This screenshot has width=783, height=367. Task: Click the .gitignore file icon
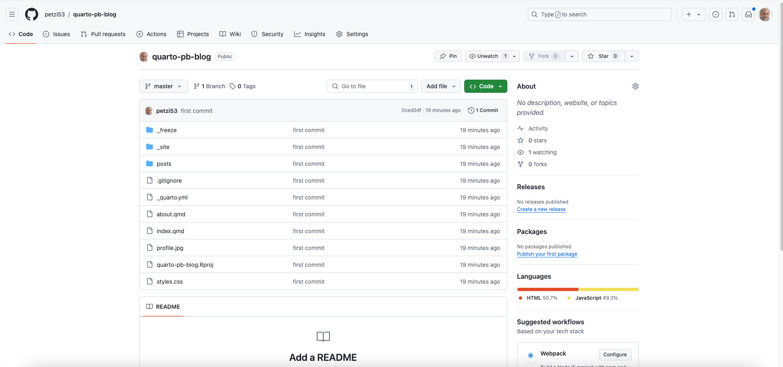tap(150, 181)
